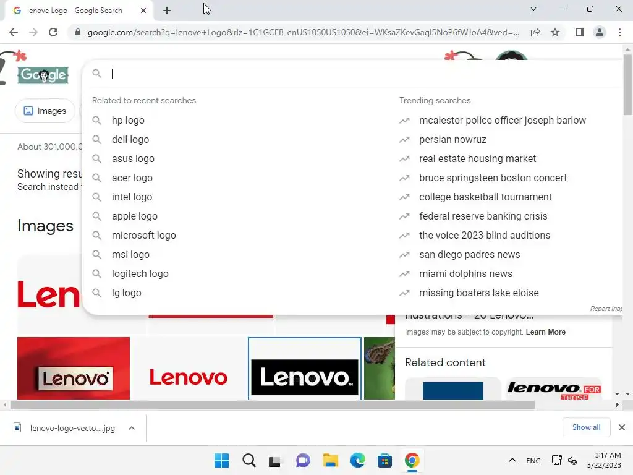Select the 'dell logo' suggestion
633x475 pixels.
130,139
